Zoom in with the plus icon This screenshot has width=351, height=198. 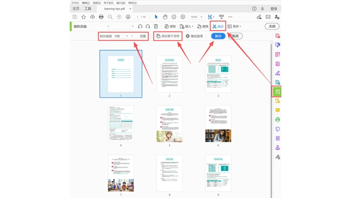pyautogui.click(x=183, y=17)
